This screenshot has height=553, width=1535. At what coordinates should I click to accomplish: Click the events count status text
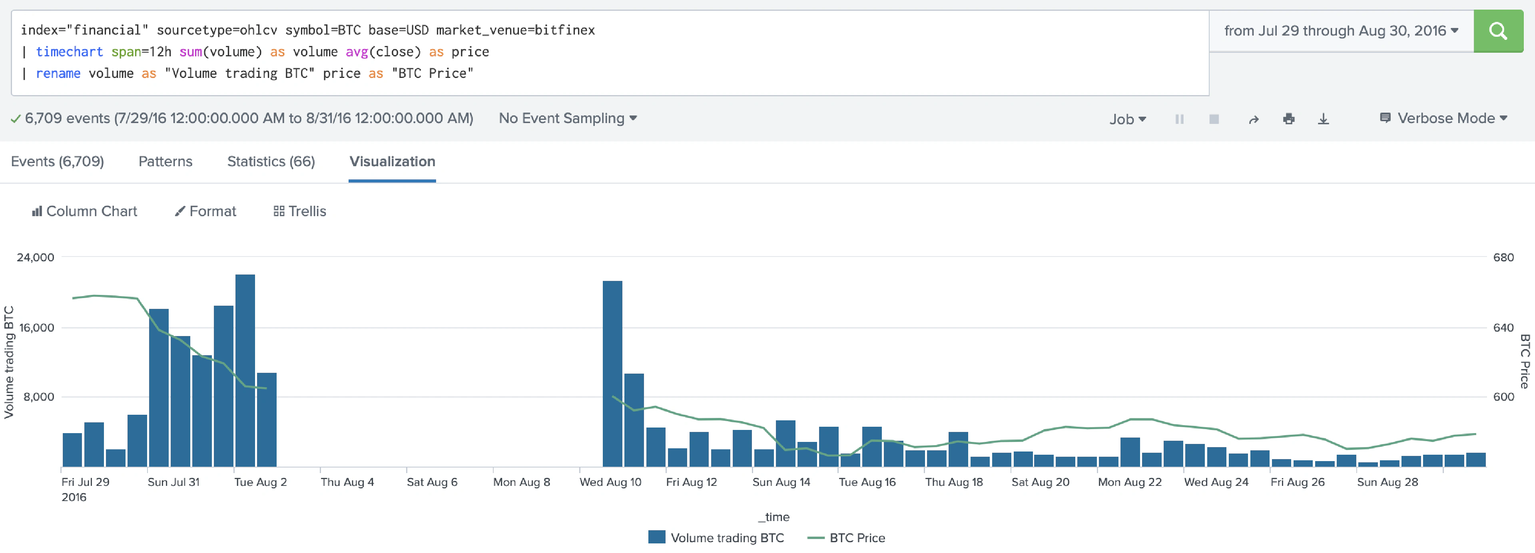tap(249, 118)
